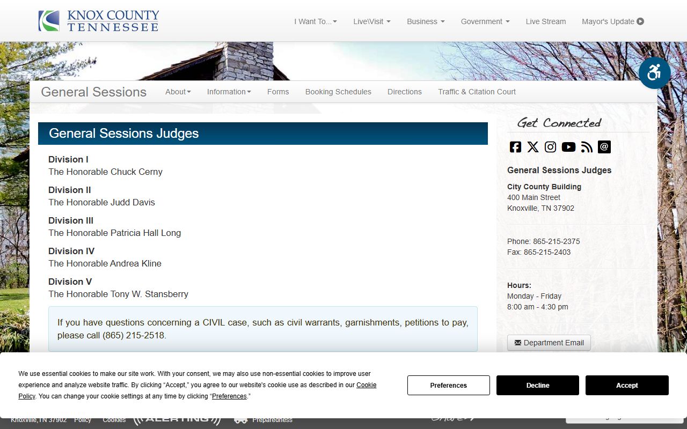
Task: Open the email newsletter @ icon
Action: (604, 147)
